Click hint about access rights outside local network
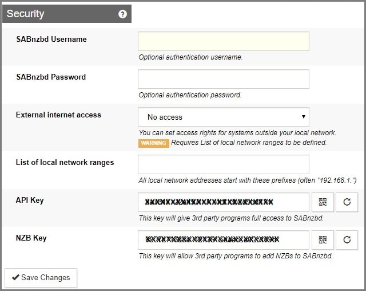The image size is (366, 291). [x=237, y=133]
